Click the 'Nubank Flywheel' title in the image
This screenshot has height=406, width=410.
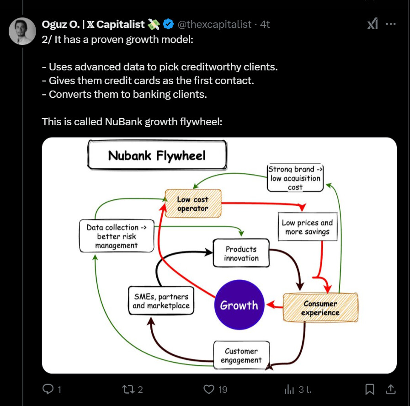pyautogui.click(x=157, y=155)
